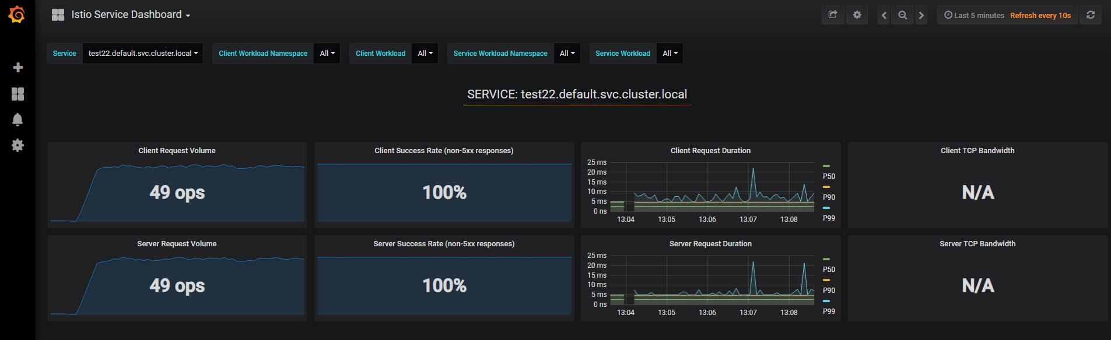This screenshot has width=1111, height=340.
Task: Zoom out time range magnifier icon
Action: point(903,15)
